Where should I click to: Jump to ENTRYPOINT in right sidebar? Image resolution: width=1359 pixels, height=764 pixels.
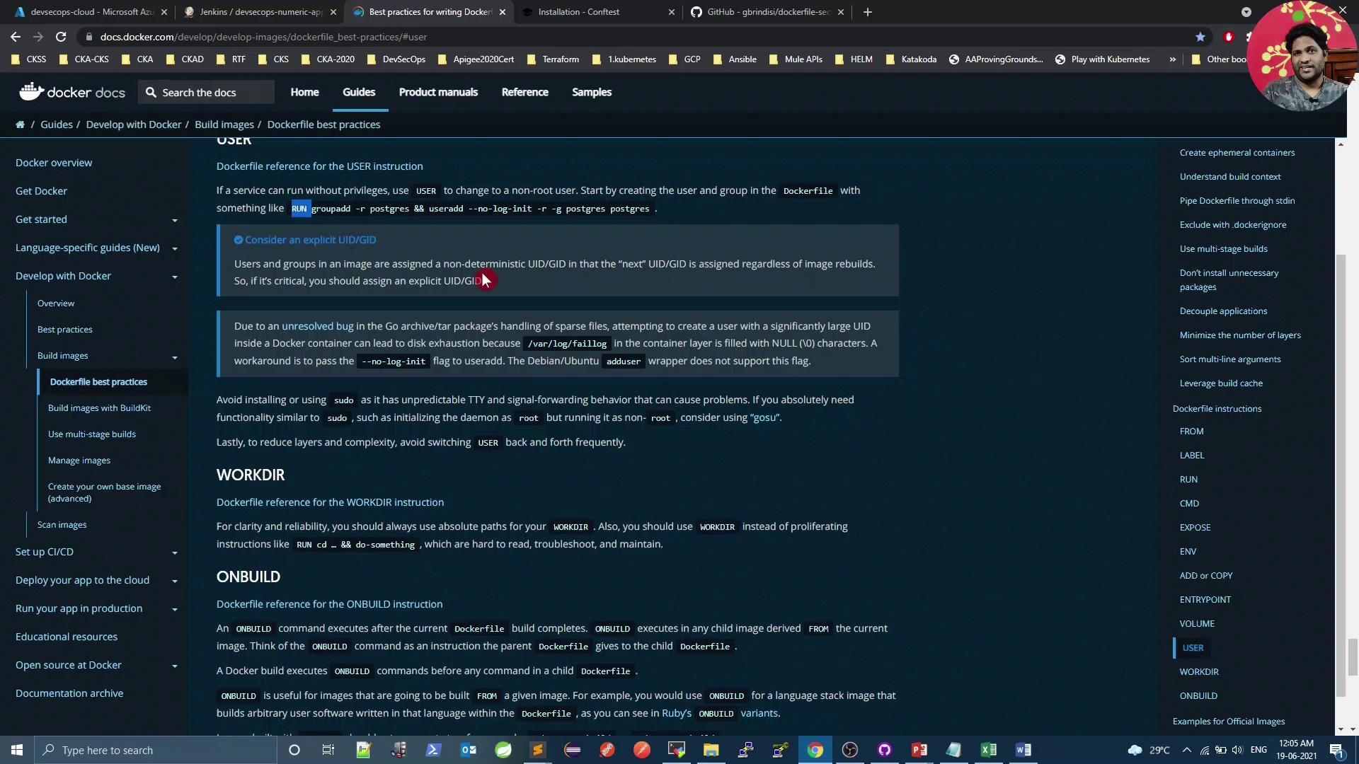point(1205,600)
